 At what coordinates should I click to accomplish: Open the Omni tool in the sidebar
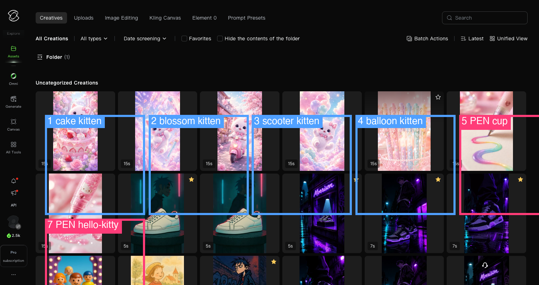[x=14, y=79]
